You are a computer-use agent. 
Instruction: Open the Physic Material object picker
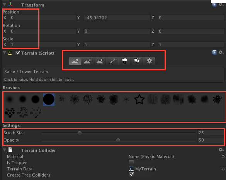pos(223,157)
